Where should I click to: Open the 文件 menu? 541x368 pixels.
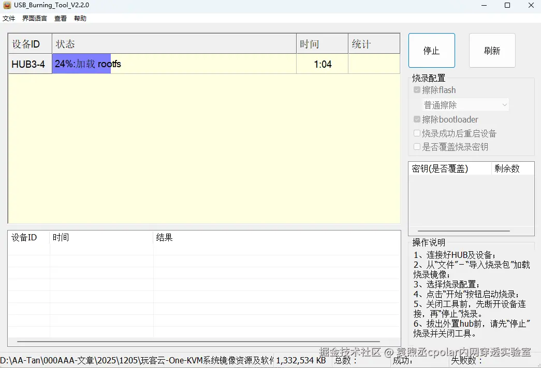(9, 18)
